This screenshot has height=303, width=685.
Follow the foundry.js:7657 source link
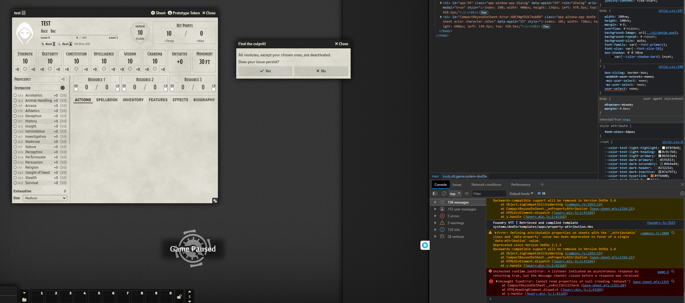tap(661, 223)
